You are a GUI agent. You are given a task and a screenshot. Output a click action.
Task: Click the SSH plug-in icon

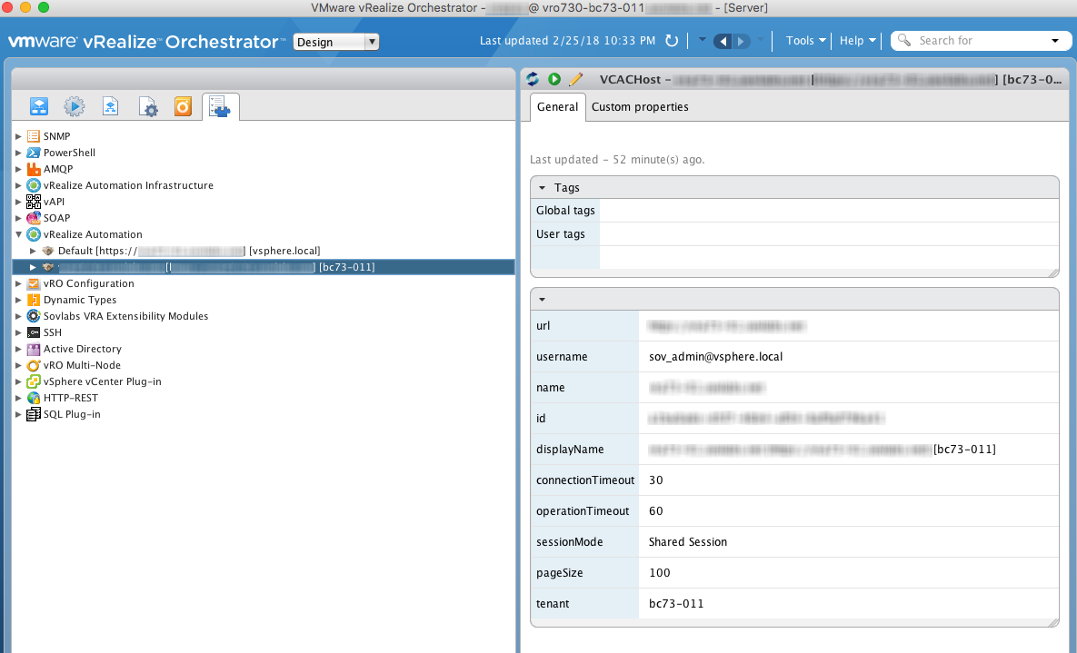coord(33,332)
